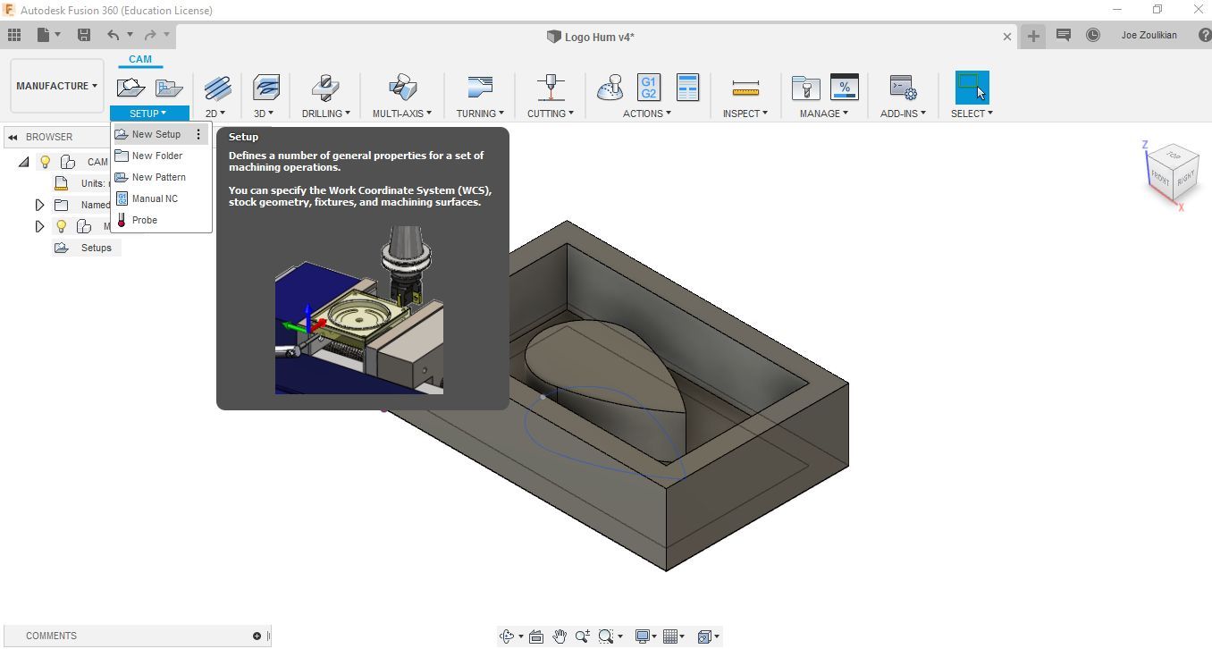Open the SELECT dropdown menu

click(972, 114)
